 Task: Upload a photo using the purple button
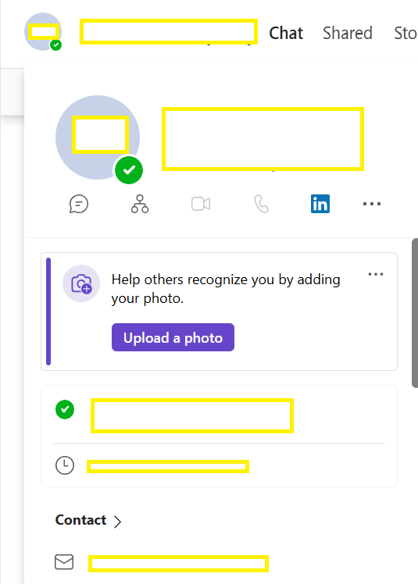click(173, 337)
